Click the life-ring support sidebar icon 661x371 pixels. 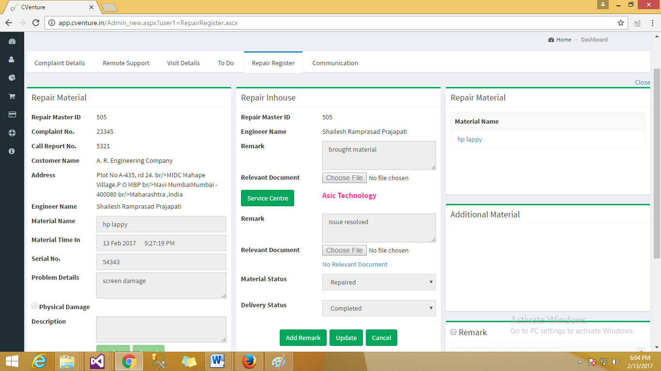12,133
